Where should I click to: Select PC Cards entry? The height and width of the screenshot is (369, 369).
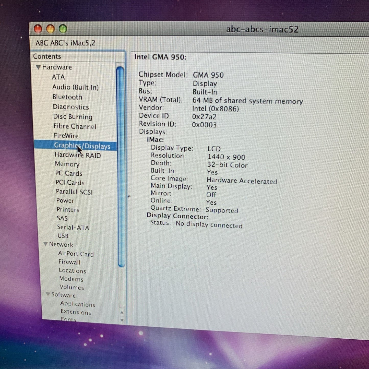pyautogui.click(x=69, y=173)
